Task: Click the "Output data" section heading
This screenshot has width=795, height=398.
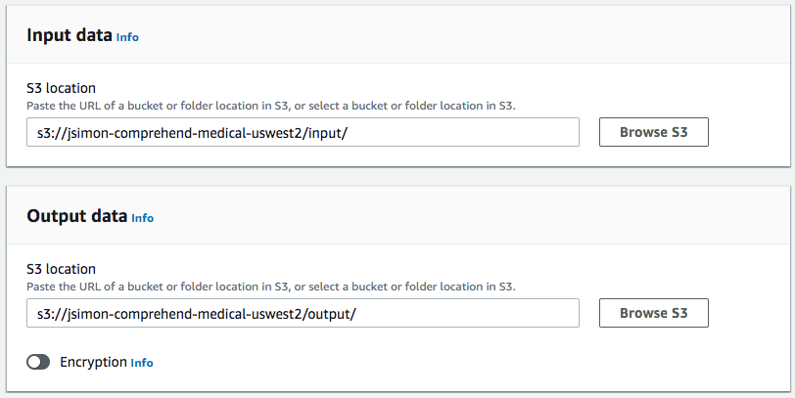Action: pos(76,217)
